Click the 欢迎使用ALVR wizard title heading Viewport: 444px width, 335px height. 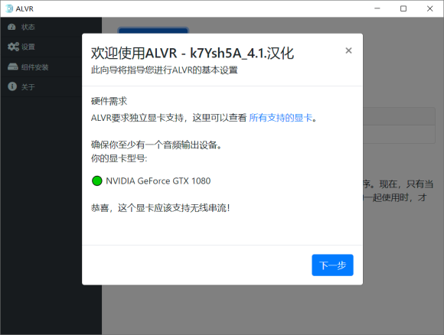pyautogui.click(x=192, y=54)
